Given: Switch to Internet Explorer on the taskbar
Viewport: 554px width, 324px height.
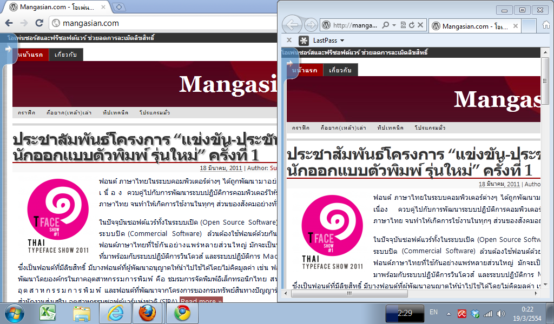Looking at the screenshot, I should (116, 313).
